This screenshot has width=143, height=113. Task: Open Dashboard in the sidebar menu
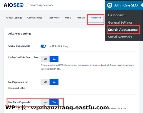[116, 15]
